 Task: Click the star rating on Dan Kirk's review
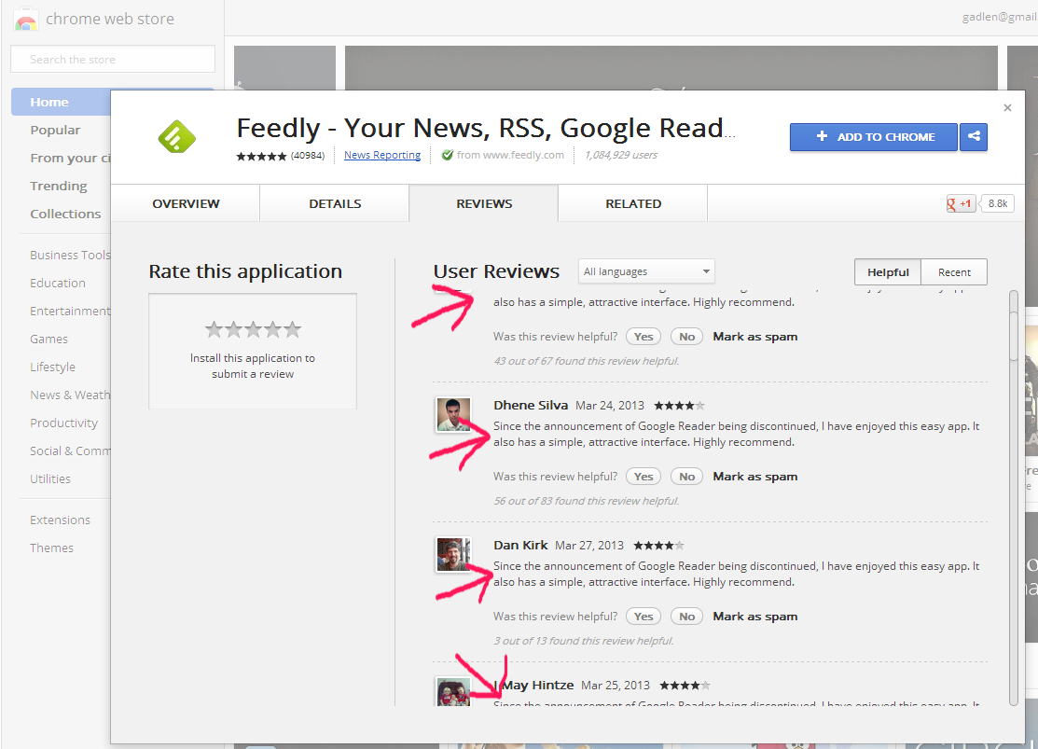(658, 546)
